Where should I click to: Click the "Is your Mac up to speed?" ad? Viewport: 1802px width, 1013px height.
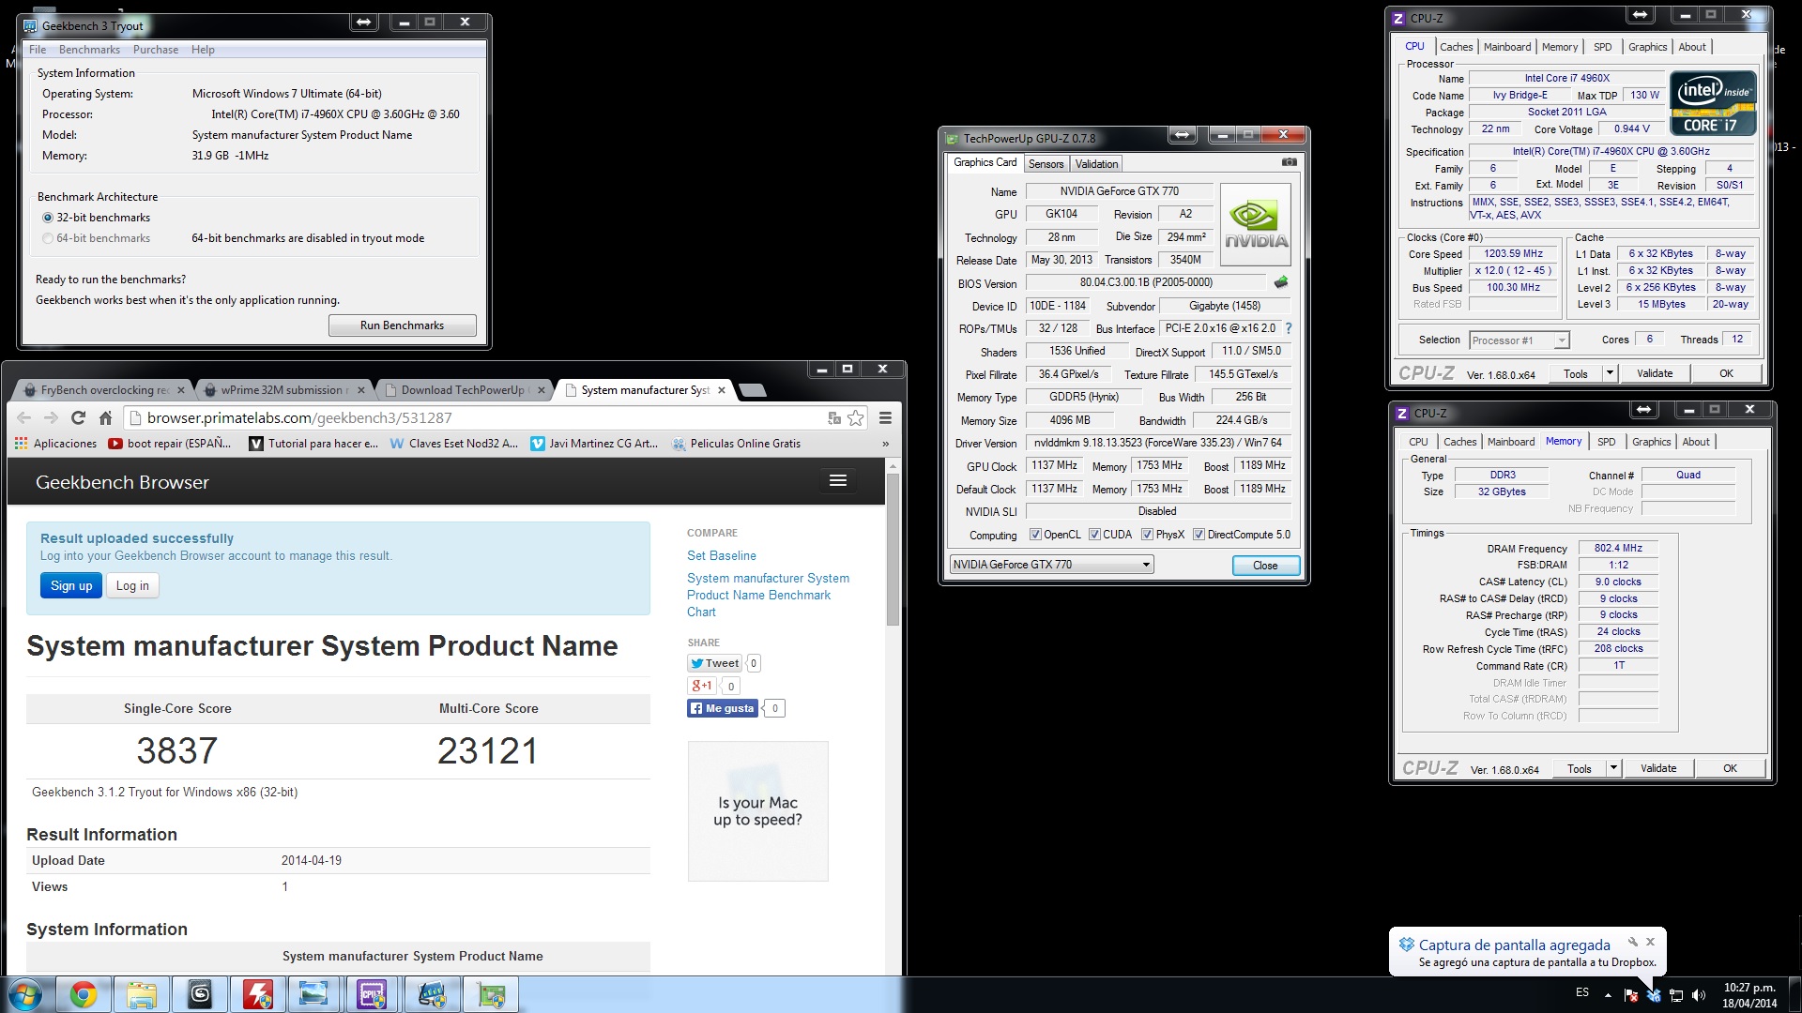tap(758, 811)
